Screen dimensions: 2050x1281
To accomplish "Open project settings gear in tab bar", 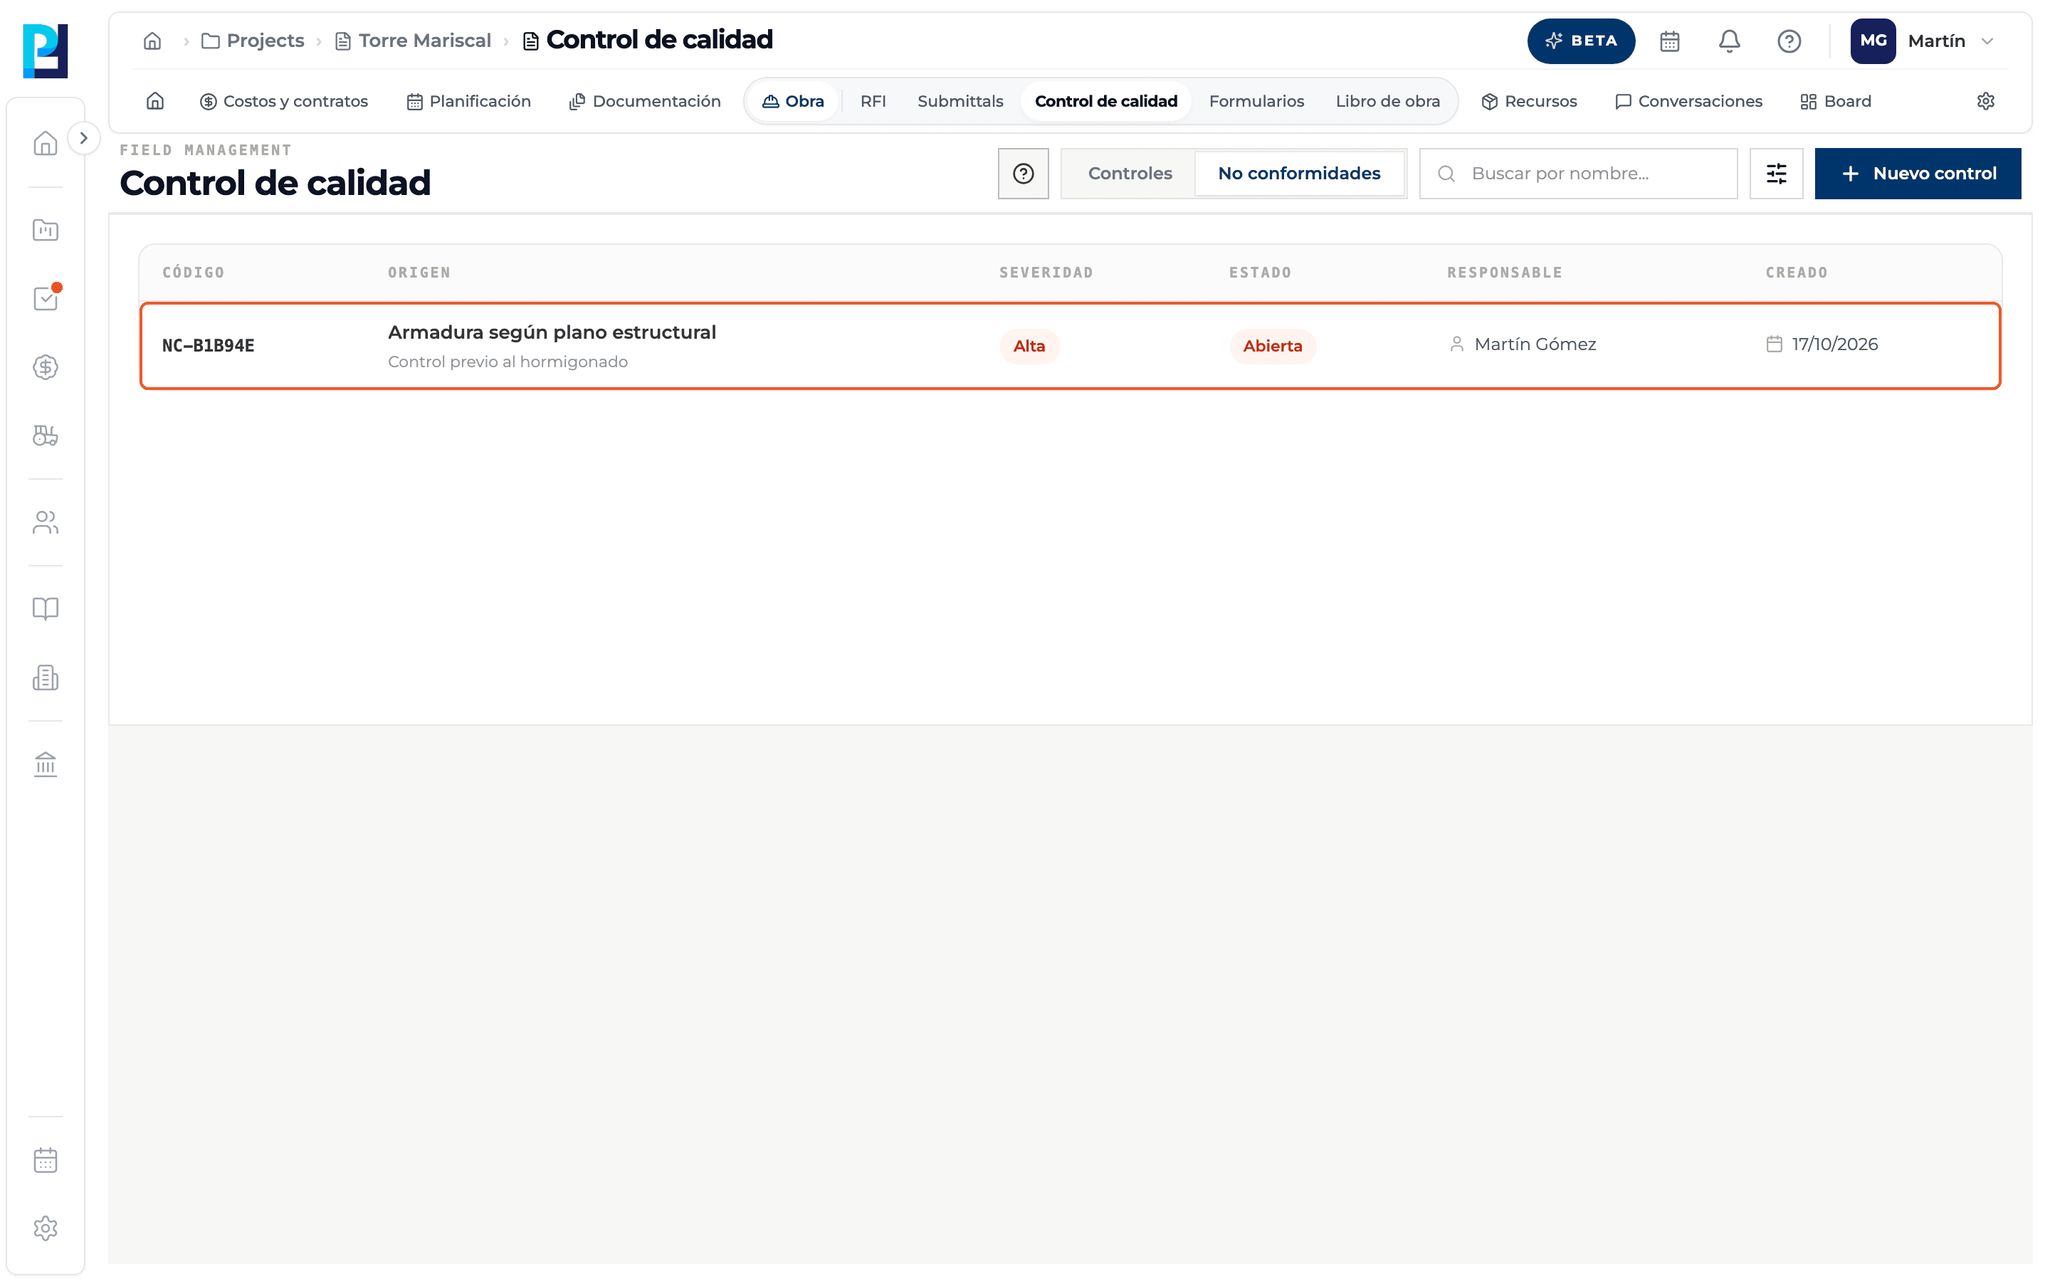I will [1986, 101].
